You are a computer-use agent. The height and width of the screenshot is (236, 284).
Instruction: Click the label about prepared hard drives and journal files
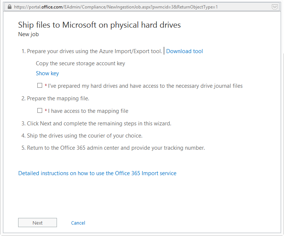coord(145,86)
